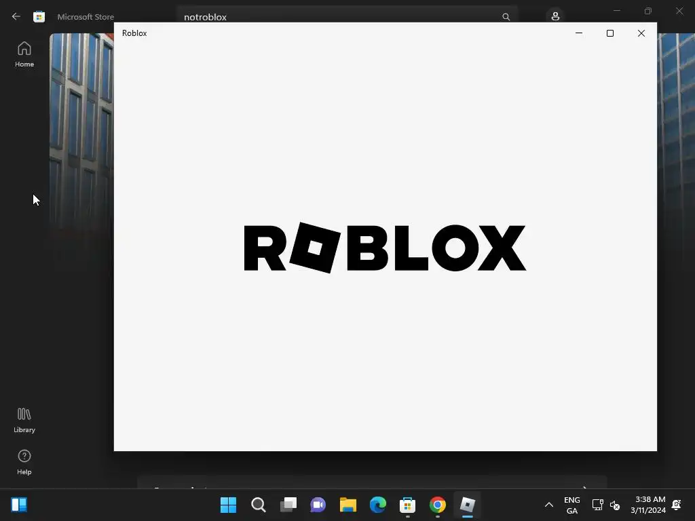Open Help in Microsoft Store sidebar
The width and height of the screenshot is (695, 521).
24,463
